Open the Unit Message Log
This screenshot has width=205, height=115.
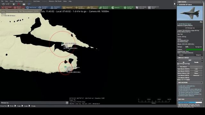click(x=190, y=28)
